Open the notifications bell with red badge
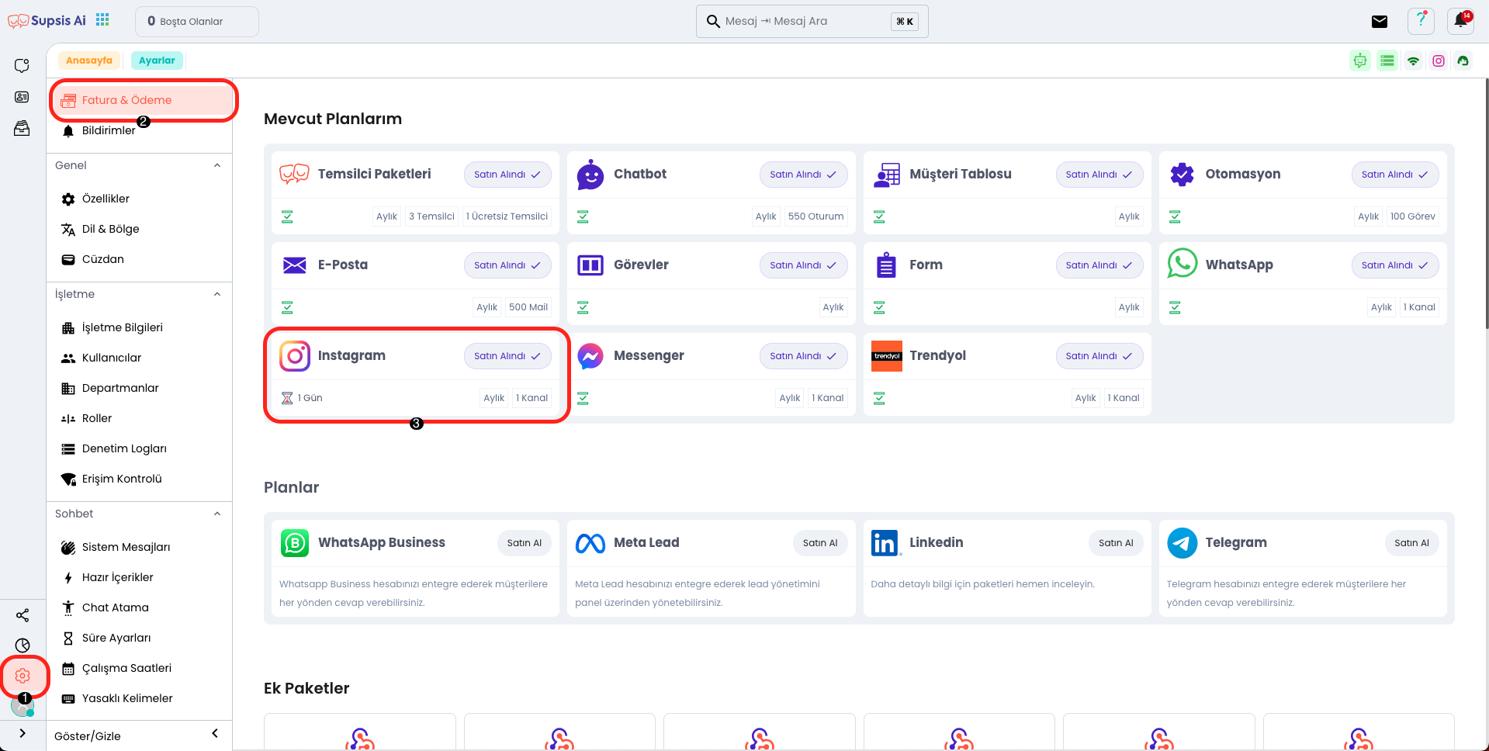This screenshot has height=751, width=1489. click(1461, 21)
